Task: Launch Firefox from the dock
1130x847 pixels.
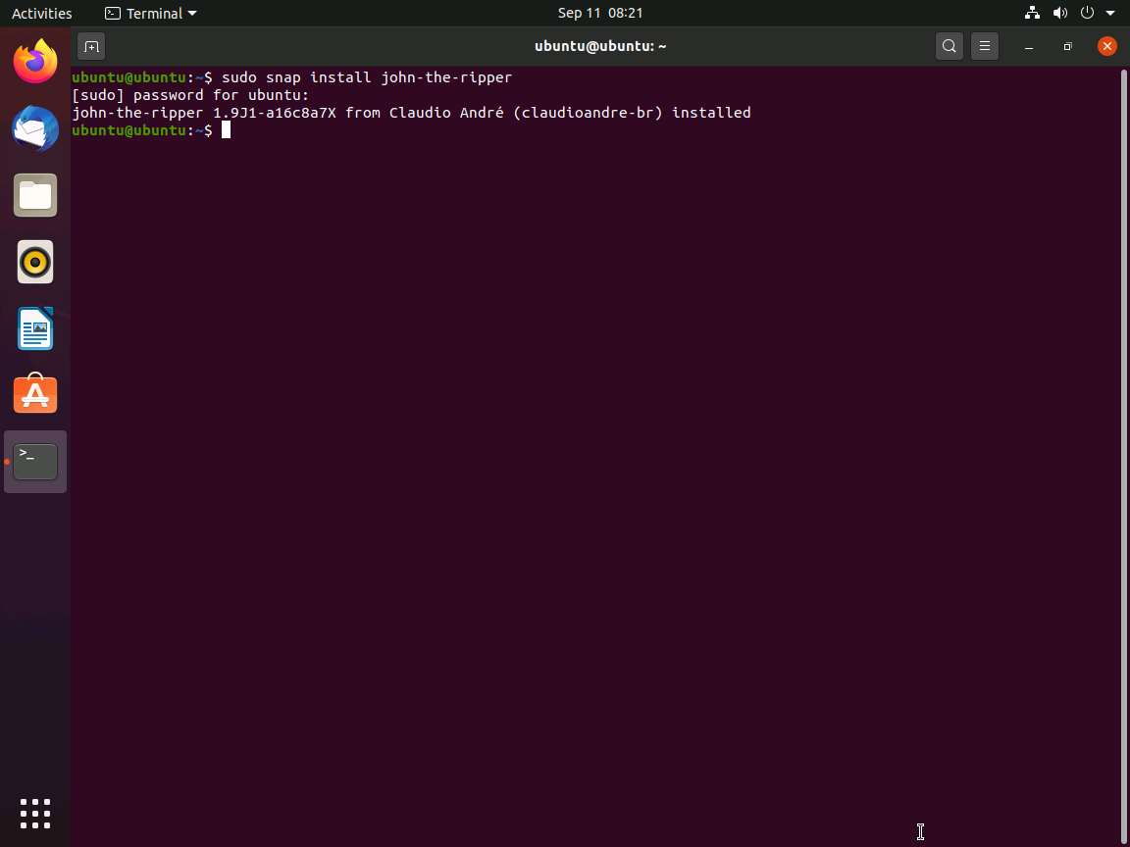Action: point(35,62)
